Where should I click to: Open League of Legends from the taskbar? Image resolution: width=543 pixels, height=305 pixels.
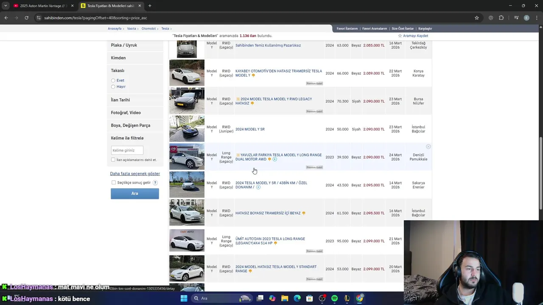pos(347,298)
